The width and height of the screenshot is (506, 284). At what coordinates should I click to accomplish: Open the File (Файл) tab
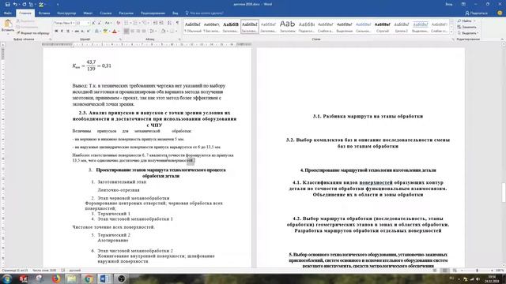click(x=8, y=13)
